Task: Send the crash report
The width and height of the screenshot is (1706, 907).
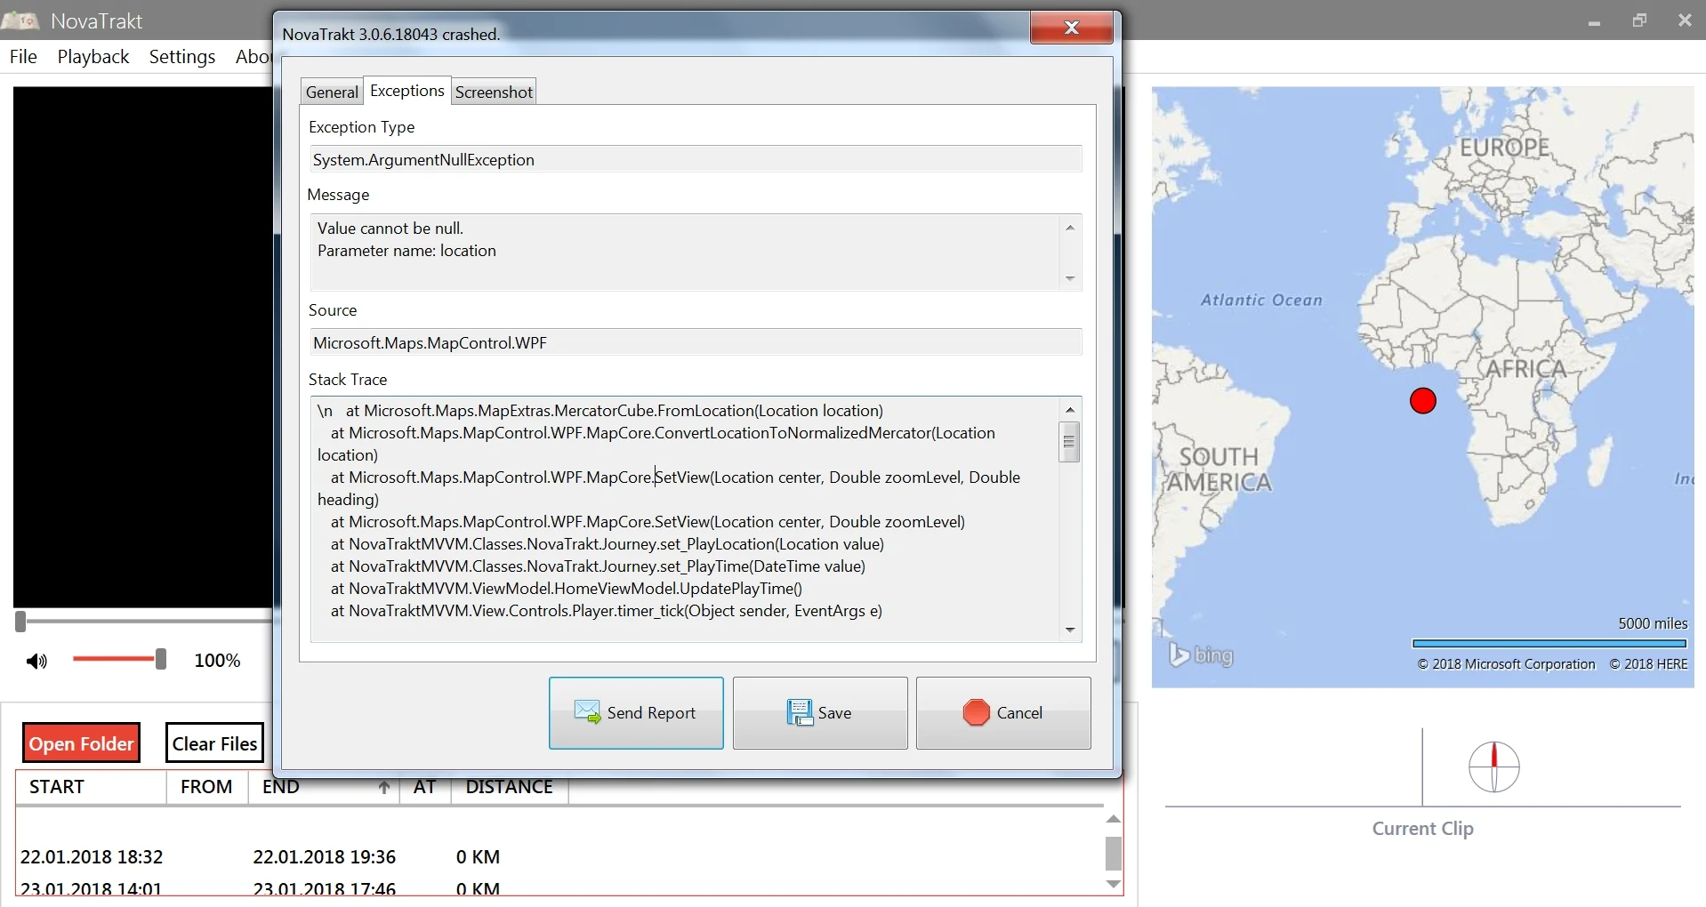Action: (636, 713)
